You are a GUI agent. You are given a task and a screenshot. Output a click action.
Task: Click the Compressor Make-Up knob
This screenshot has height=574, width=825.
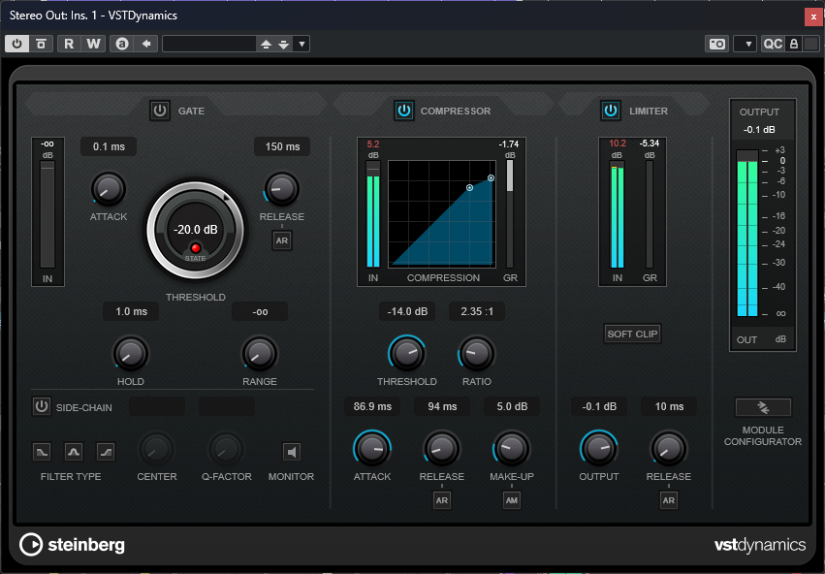(x=512, y=449)
